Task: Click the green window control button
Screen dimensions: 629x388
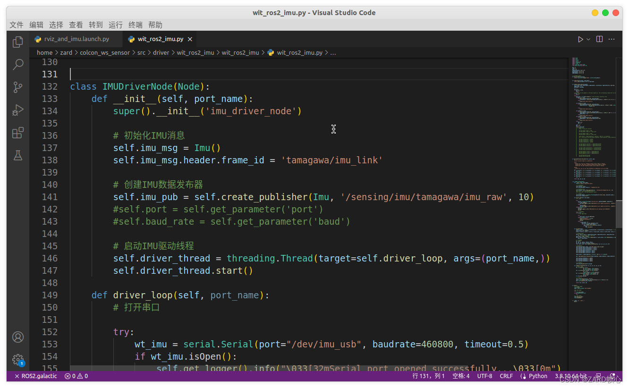Action: pos(605,13)
